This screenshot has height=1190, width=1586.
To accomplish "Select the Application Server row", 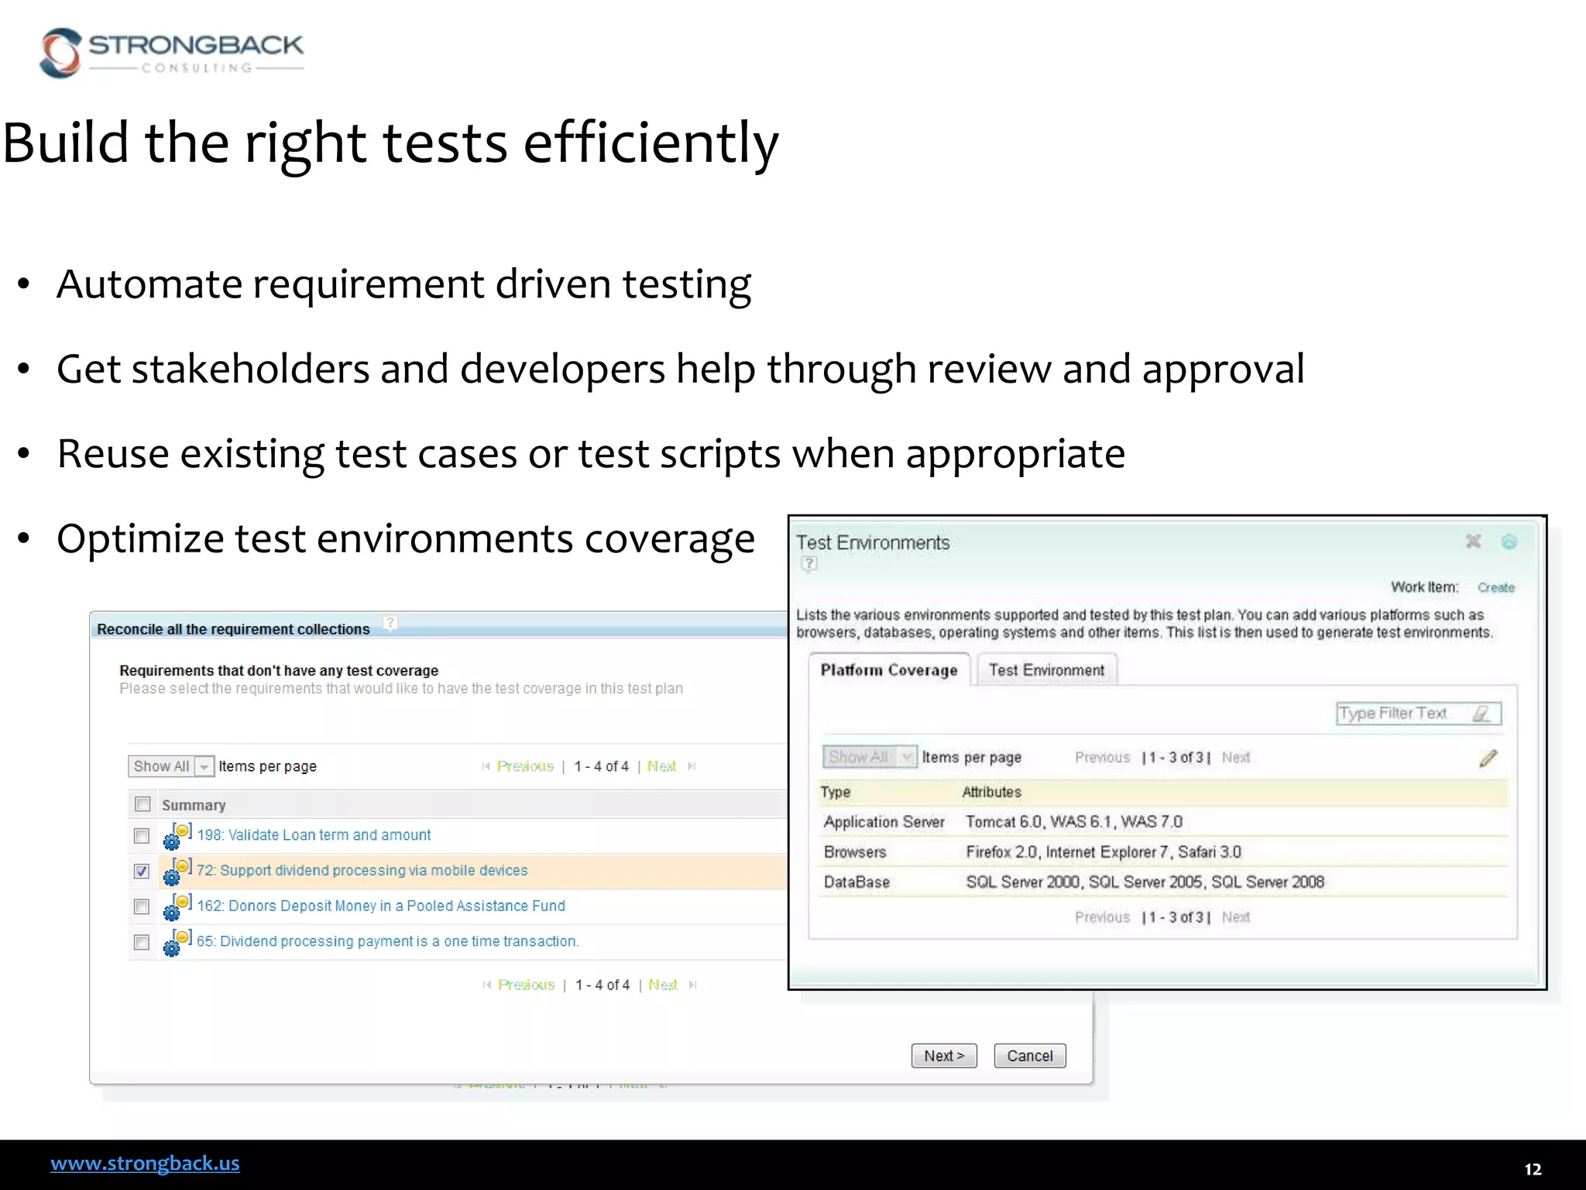I will tap(1163, 822).
